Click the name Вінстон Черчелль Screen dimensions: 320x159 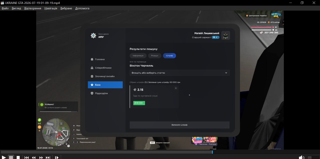click(141, 66)
